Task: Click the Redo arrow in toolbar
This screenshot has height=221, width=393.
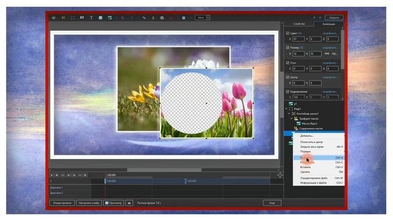Action: tap(131, 18)
